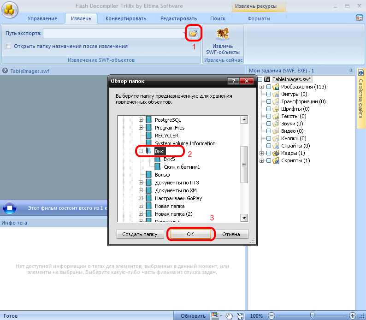This screenshot has height=320, width=366.
Task: Expand the Скрипты tree node
Action: coord(261,160)
